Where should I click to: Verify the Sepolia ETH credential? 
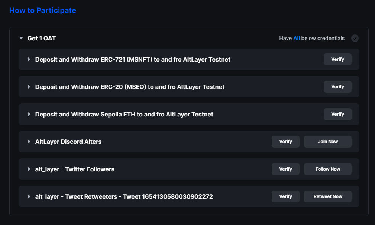click(337, 114)
